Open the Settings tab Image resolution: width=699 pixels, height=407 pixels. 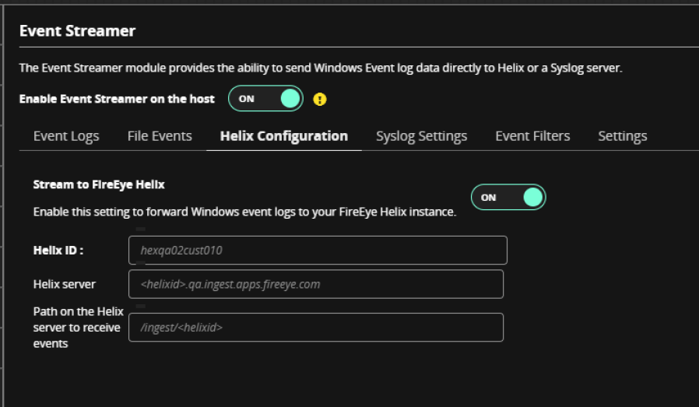(622, 136)
